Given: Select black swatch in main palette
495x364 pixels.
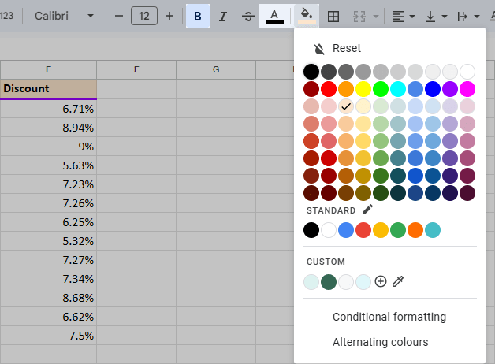Looking at the screenshot, I should tap(311, 72).
